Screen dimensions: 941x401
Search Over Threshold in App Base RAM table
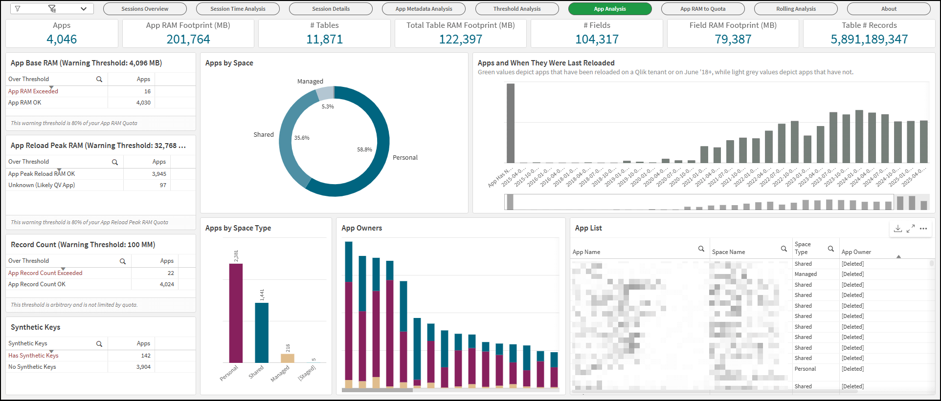pos(99,79)
